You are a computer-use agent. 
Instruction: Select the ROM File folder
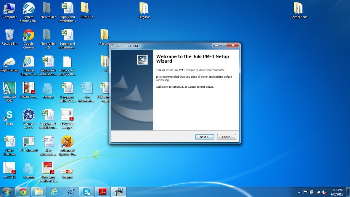click(x=86, y=11)
